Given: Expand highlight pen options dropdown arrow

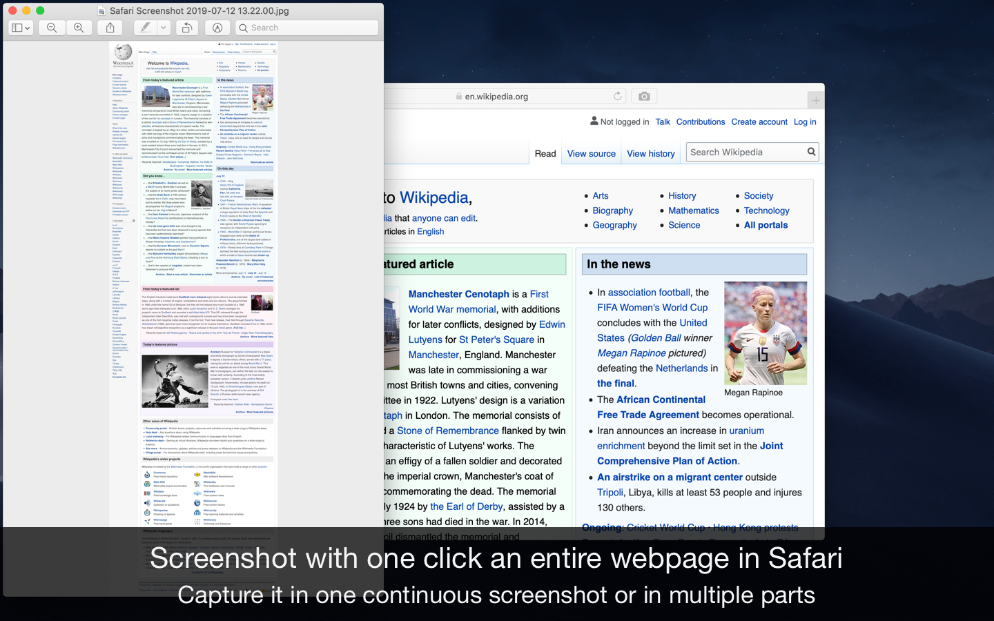Looking at the screenshot, I should click(x=164, y=28).
